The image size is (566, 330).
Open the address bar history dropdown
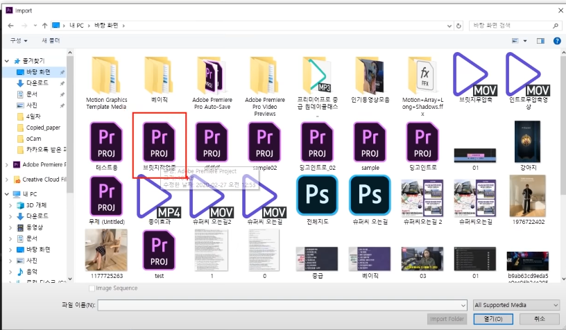[x=449, y=26]
